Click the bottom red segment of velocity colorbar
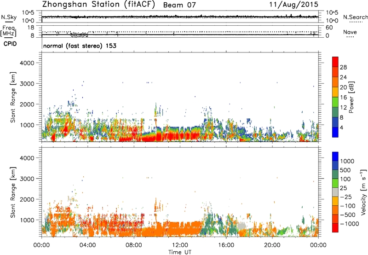Image resolution: width=368 pixels, height=255 pixels. (x=335, y=228)
